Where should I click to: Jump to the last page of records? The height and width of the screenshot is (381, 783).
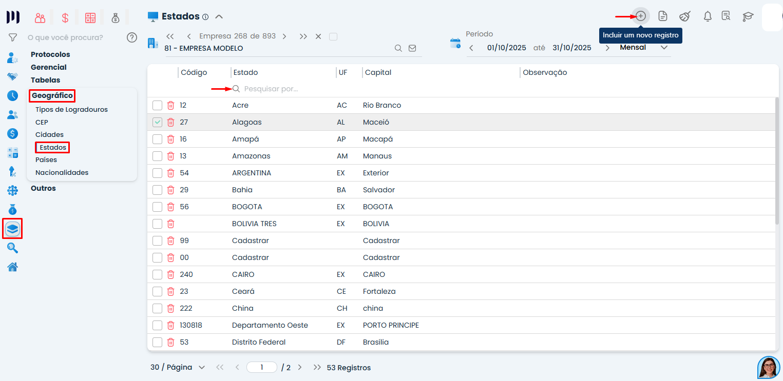click(317, 368)
